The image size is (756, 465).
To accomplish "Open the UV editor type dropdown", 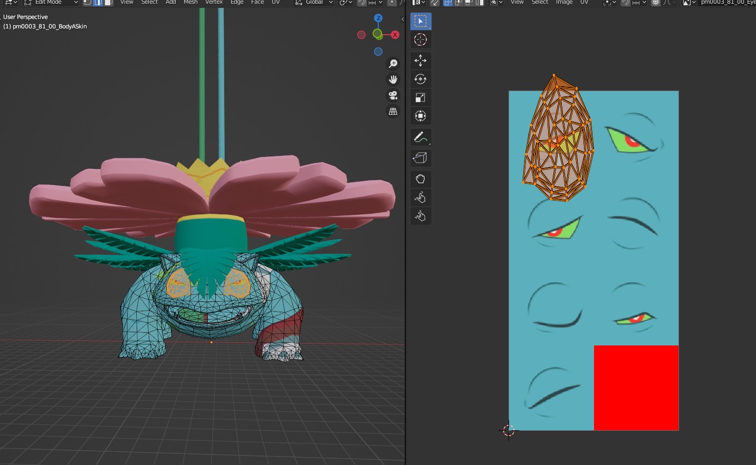I will (418, 2).
